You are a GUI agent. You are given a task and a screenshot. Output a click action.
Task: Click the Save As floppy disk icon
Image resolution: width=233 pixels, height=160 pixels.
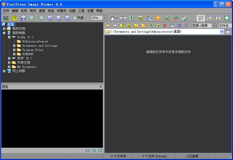point(23,18)
